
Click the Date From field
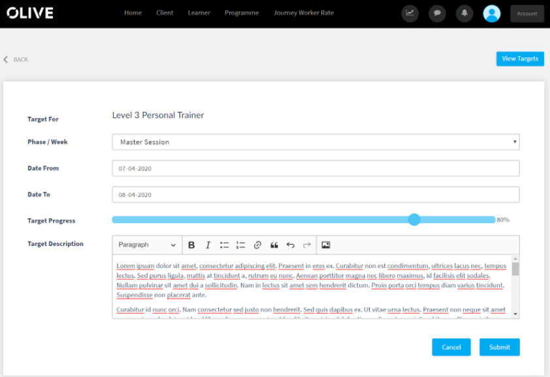(x=315, y=168)
